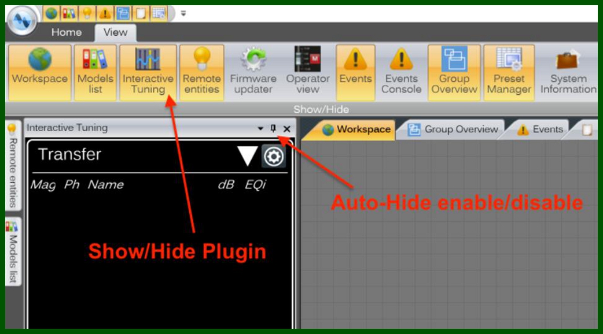Click preset grid icon in quick access toolbar
This screenshot has height=334, width=603.
click(159, 13)
